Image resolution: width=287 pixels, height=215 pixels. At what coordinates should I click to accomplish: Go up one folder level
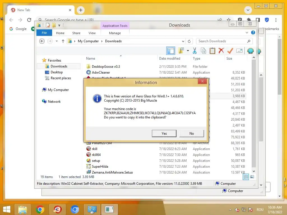[63, 41]
